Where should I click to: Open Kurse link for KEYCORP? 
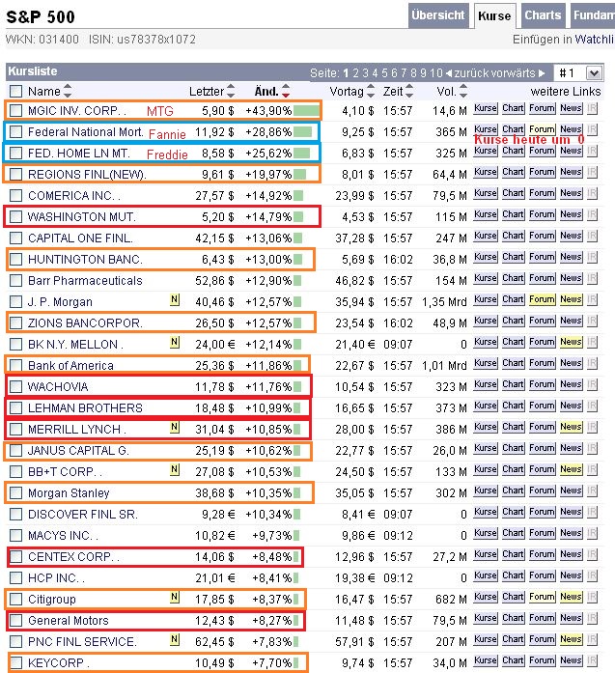pos(486,660)
